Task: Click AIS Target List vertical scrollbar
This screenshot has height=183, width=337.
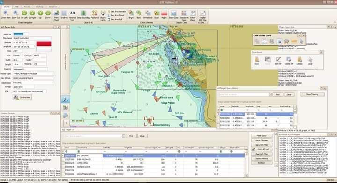Action: [246, 163]
